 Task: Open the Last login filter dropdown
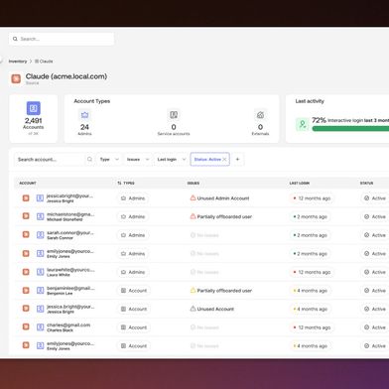click(171, 159)
